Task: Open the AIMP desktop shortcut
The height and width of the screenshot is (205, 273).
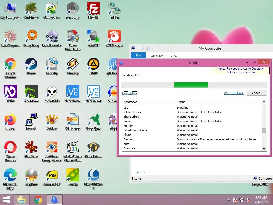Action: coord(94,66)
